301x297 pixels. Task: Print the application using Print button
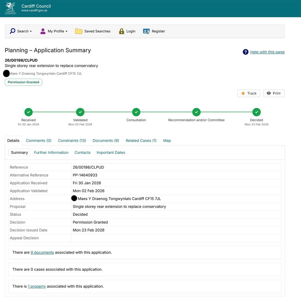coord(273,93)
